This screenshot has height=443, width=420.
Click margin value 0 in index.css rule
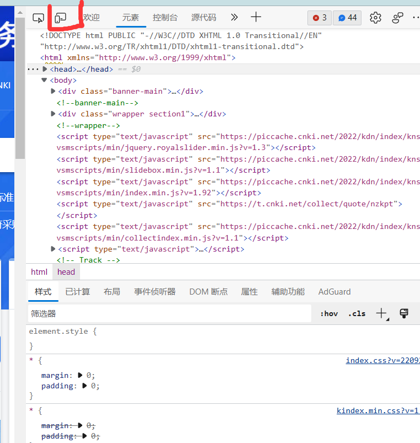(x=89, y=375)
